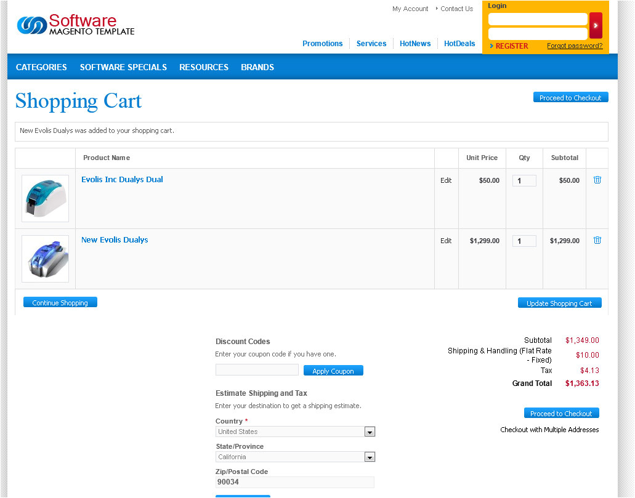Click the REGISTER link
This screenshot has width=635, height=498.
(511, 46)
